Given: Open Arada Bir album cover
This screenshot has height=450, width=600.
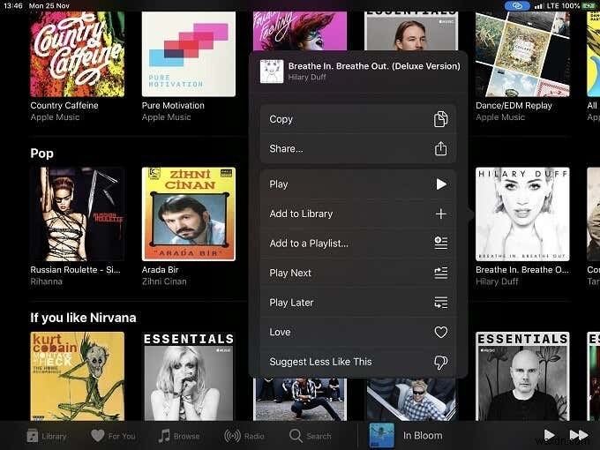Looking at the screenshot, I should (189, 214).
